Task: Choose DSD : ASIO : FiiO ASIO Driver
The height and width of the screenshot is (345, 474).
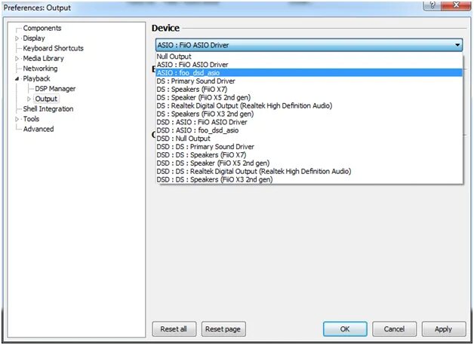Action: 309,122
